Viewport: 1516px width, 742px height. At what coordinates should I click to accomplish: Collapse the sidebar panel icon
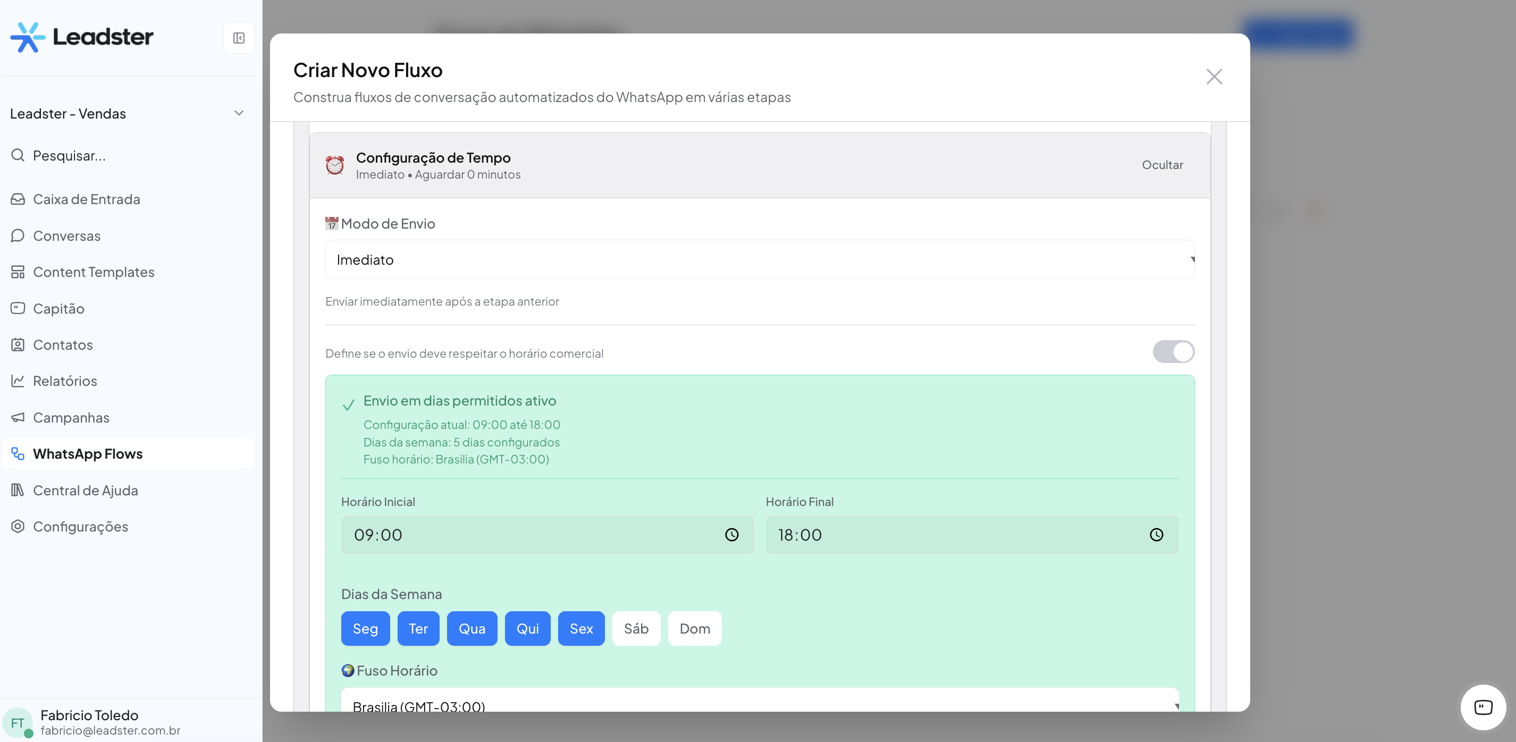[x=238, y=38]
